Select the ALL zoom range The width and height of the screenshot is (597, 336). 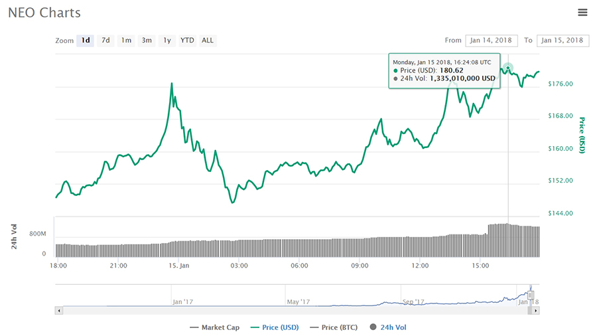pyautogui.click(x=208, y=41)
